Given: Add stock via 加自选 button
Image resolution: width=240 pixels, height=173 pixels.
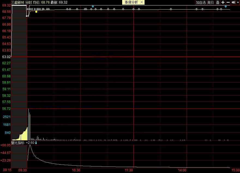Looking at the screenshot, I should pos(201,2).
